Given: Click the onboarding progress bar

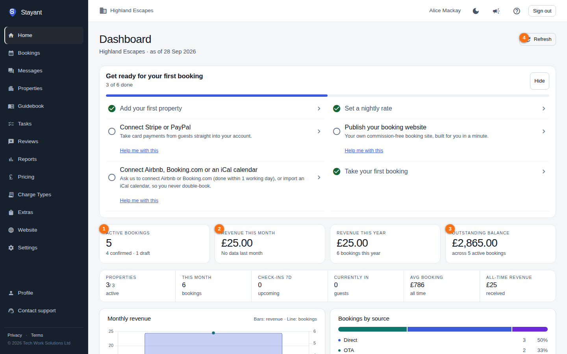Looking at the screenshot, I should 328,96.
